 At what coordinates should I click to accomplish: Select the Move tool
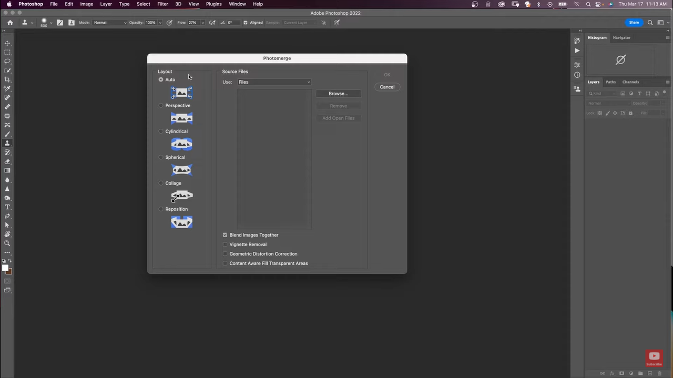tap(7, 43)
